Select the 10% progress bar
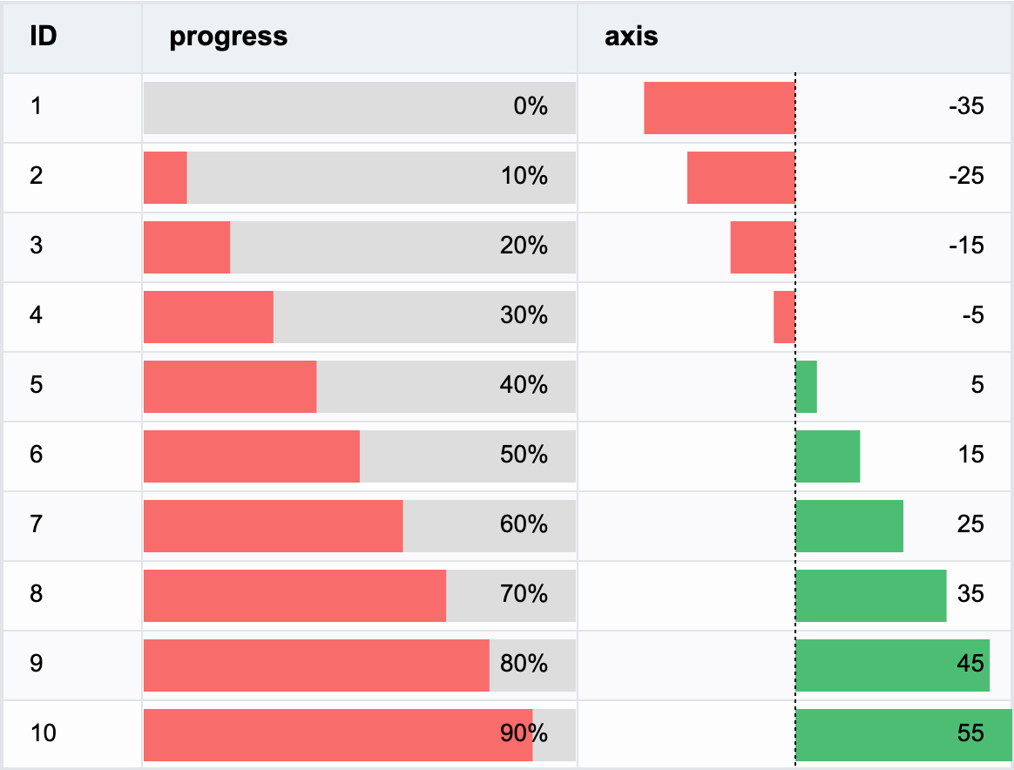 [x=360, y=178]
